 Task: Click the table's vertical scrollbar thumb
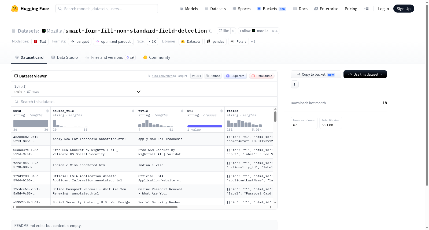[275, 116]
